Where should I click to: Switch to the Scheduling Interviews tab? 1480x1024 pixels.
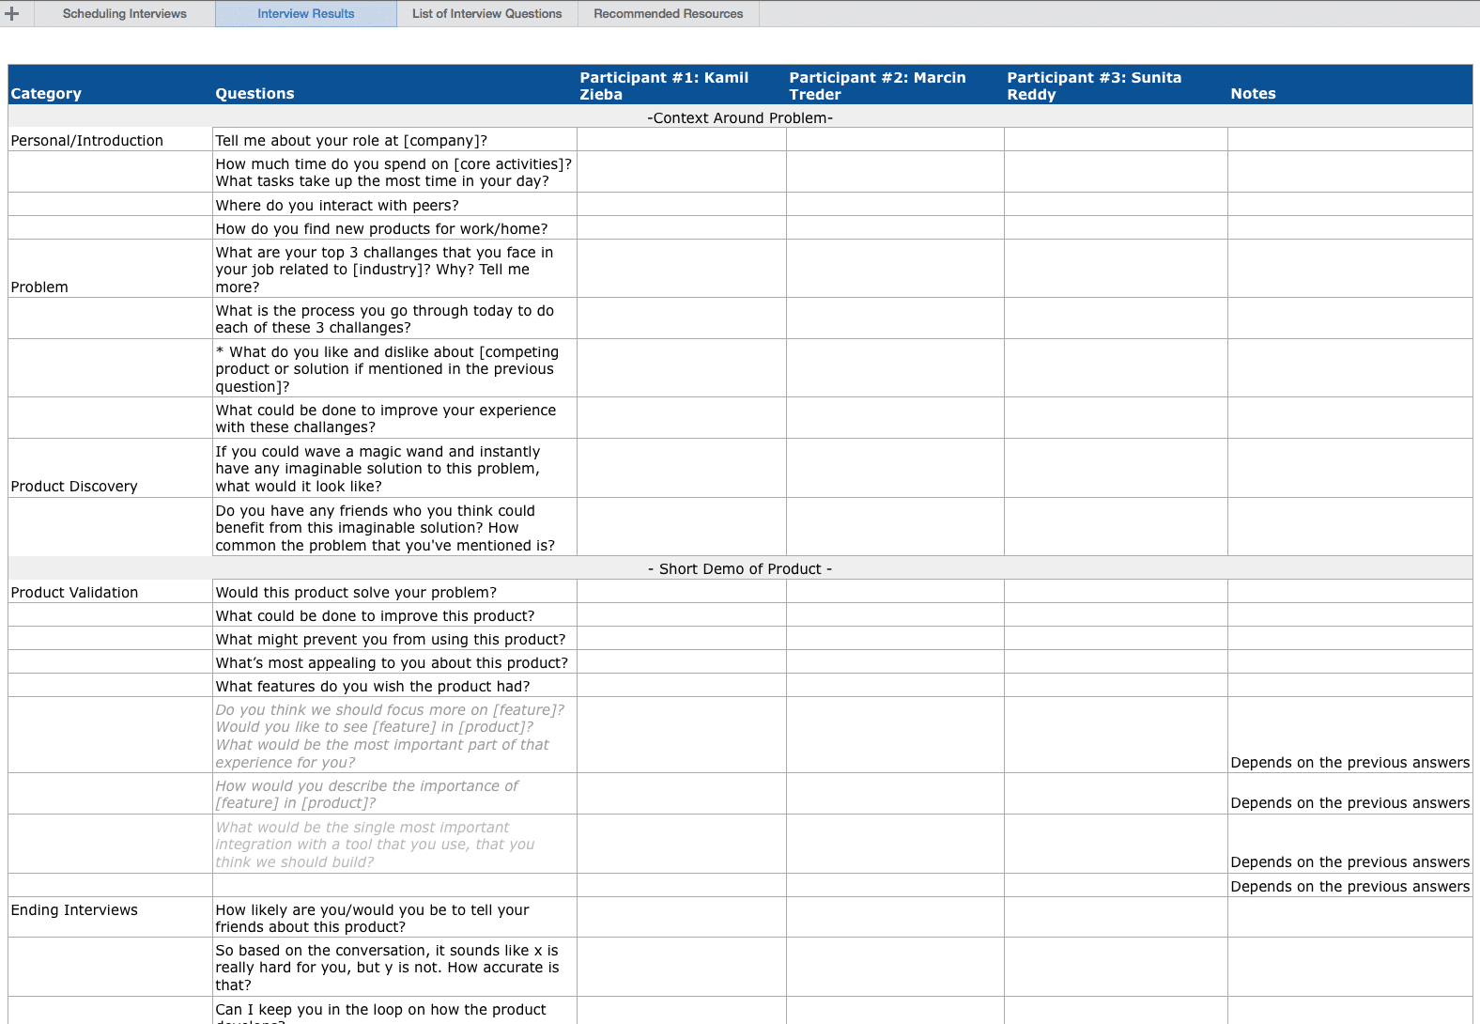pyautogui.click(x=125, y=13)
